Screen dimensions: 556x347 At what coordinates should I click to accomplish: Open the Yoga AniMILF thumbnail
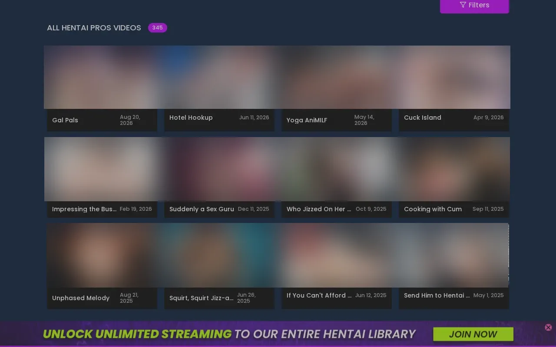coord(337,77)
